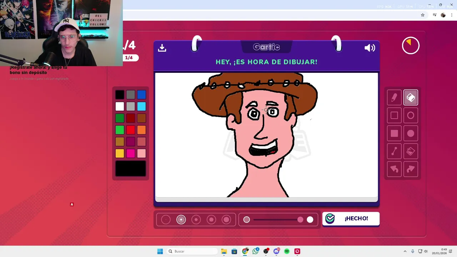This screenshot has width=457, height=257.
Task: Choose the empty ellipse tool
Action: point(411,115)
